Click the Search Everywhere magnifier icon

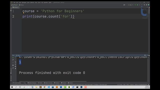(144, 5)
